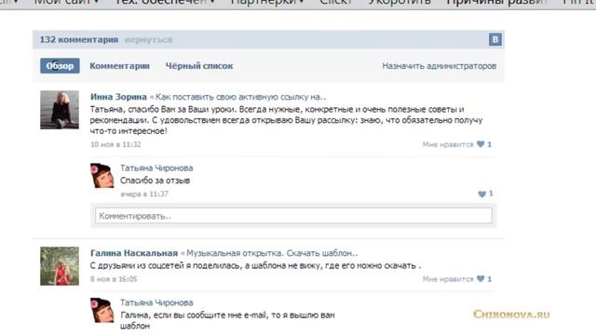Click 'Мне нравится' on Инна Зорина's comment
This screenshot has width=596, height=335.
point(448,144)
